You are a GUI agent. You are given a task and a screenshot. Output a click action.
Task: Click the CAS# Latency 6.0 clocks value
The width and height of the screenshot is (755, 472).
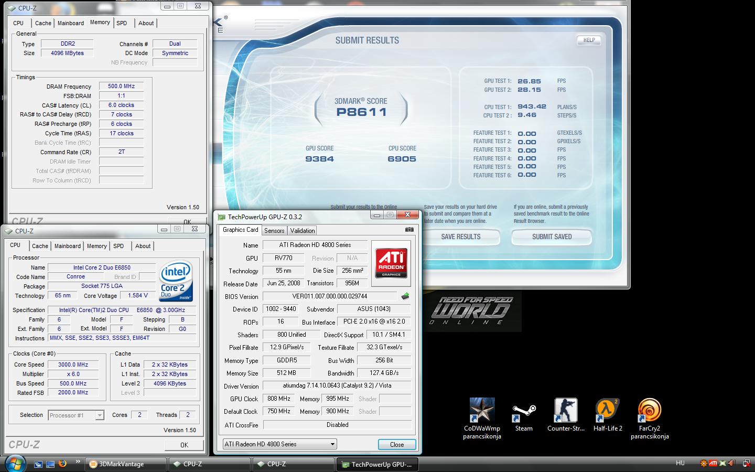click(121, 105)
